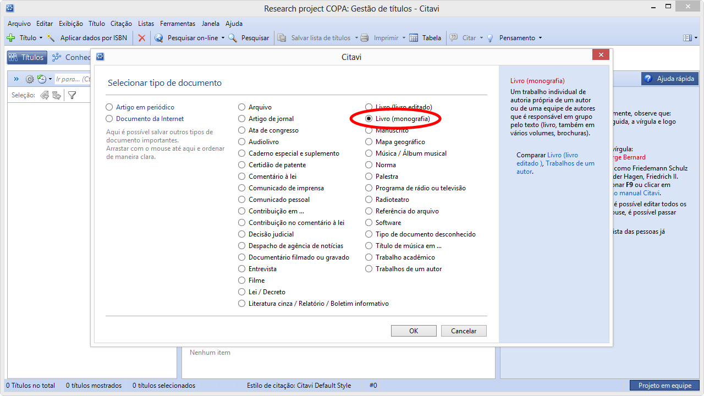Select Artigo em periódico radio button
This screenshot has width=704, height=396.
[109, 107]
